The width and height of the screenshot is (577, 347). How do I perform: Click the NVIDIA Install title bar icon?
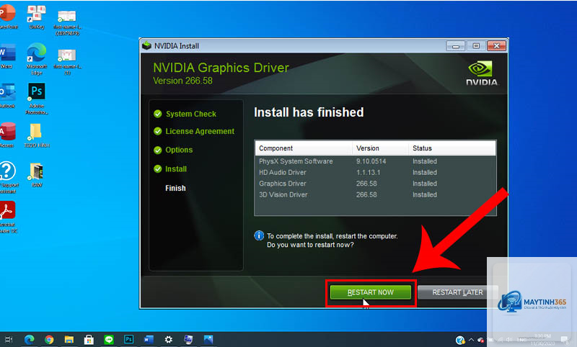tap(147, 46)
